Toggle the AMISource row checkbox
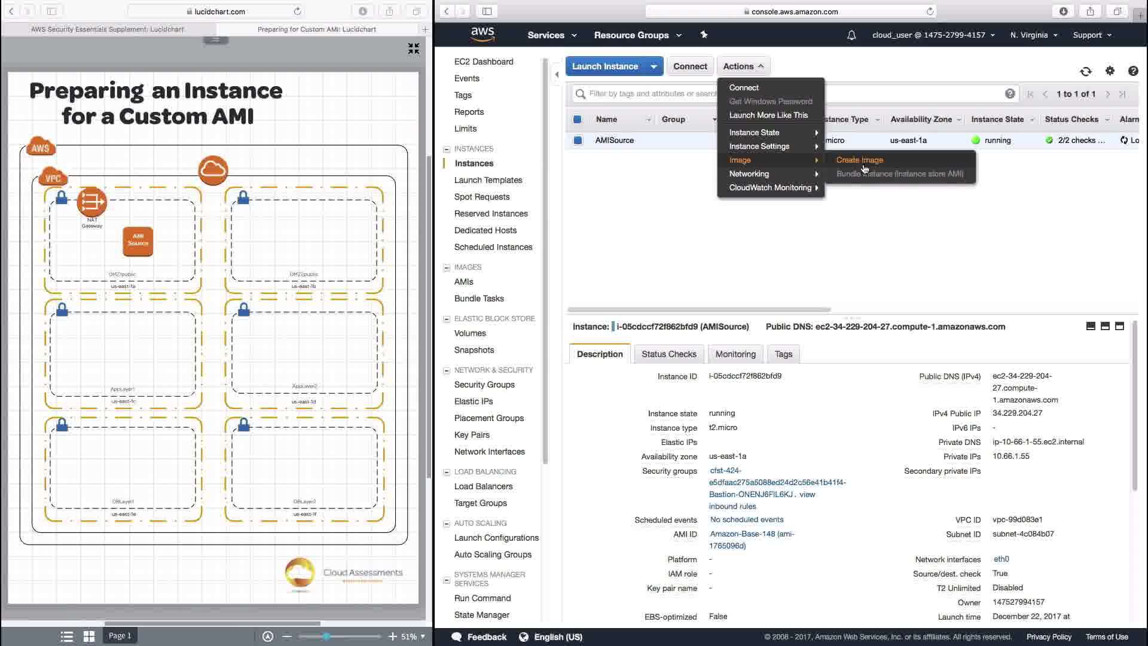 [578, 141]
